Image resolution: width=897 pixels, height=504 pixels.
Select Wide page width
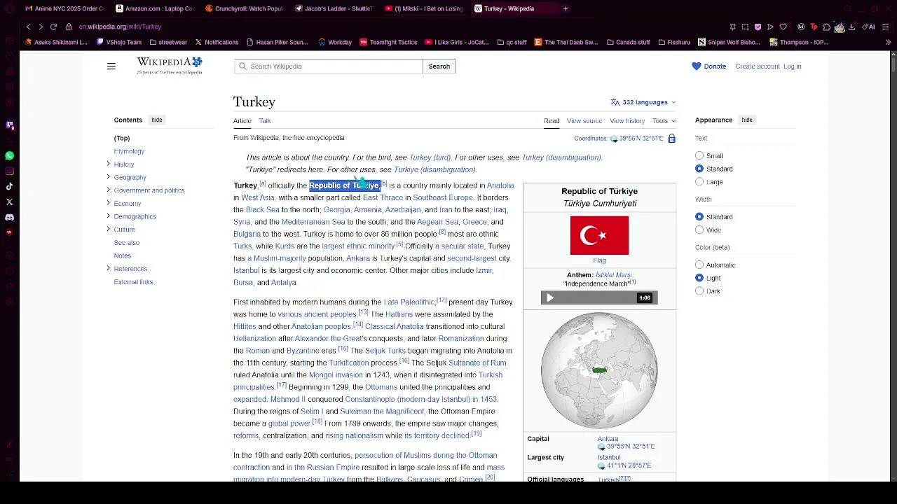pos(699,230)
